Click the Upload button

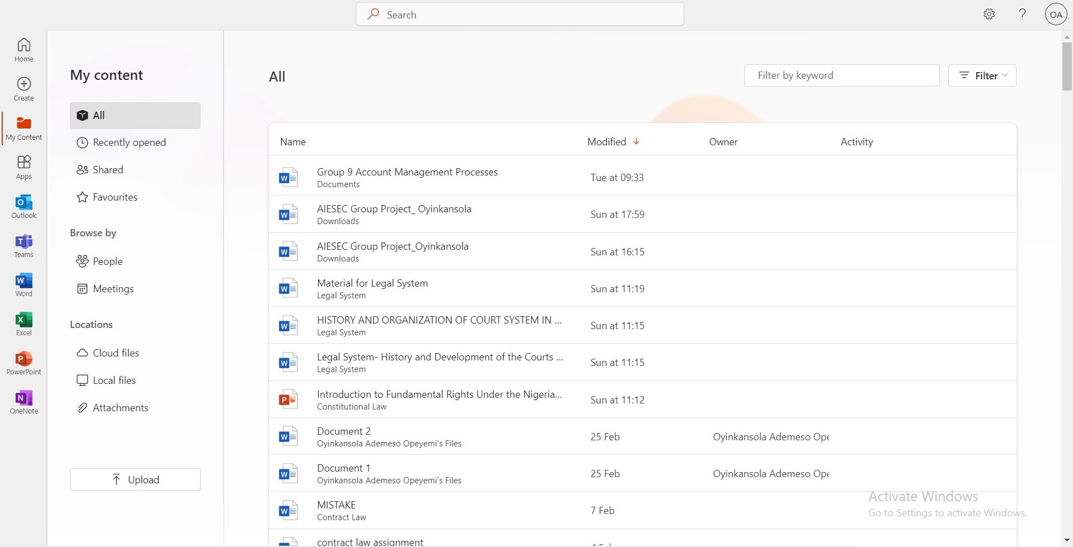tap(135, 479)
